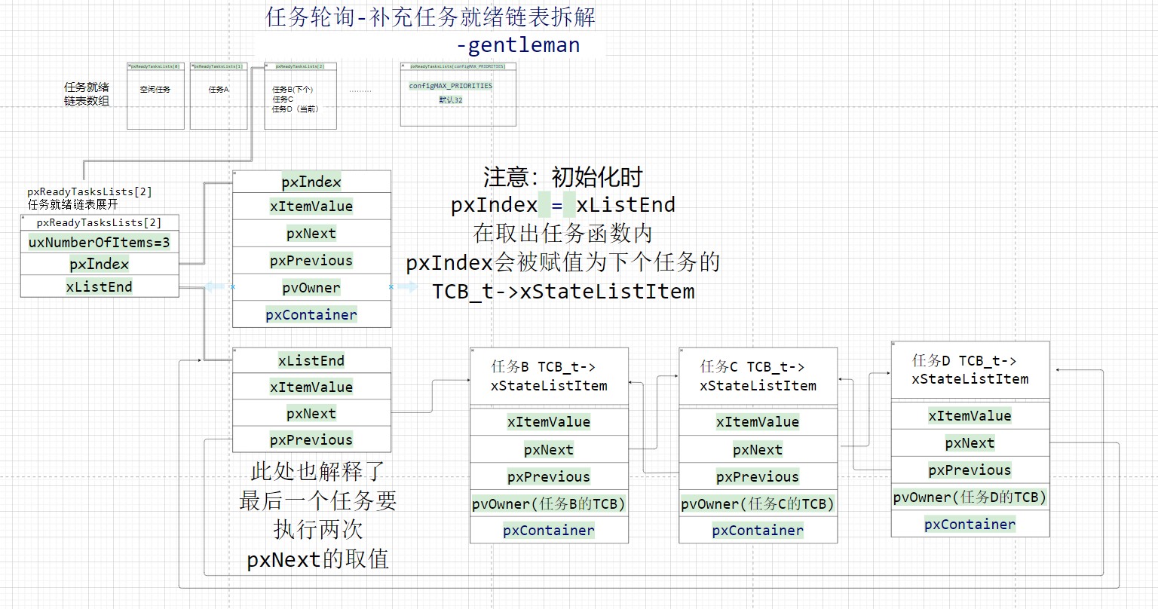Select the pvOwner(任务B的TCB) row
Image resolution: width=1158 pixels, height=609 pixels.
(x=549, y=503)
